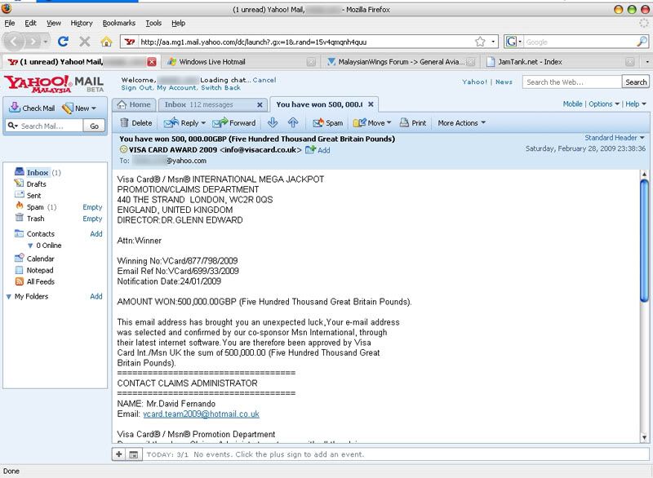Viewport: 653px width, 478px height.
Task: Click the calendar view icon beside plus
Action: click(x=134, y=454)
